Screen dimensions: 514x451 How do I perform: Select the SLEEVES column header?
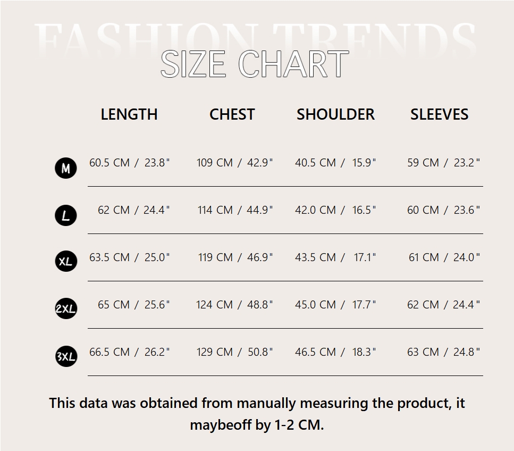click(439, 114)
